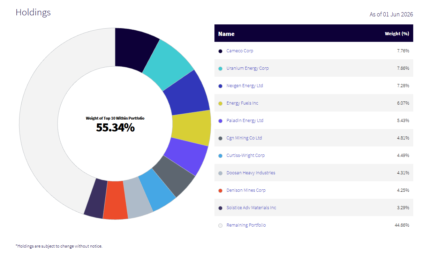The height and width of the screenshot is (258, 431).
Task: Click the Weight (%) column header
Action: pos(397,34)
